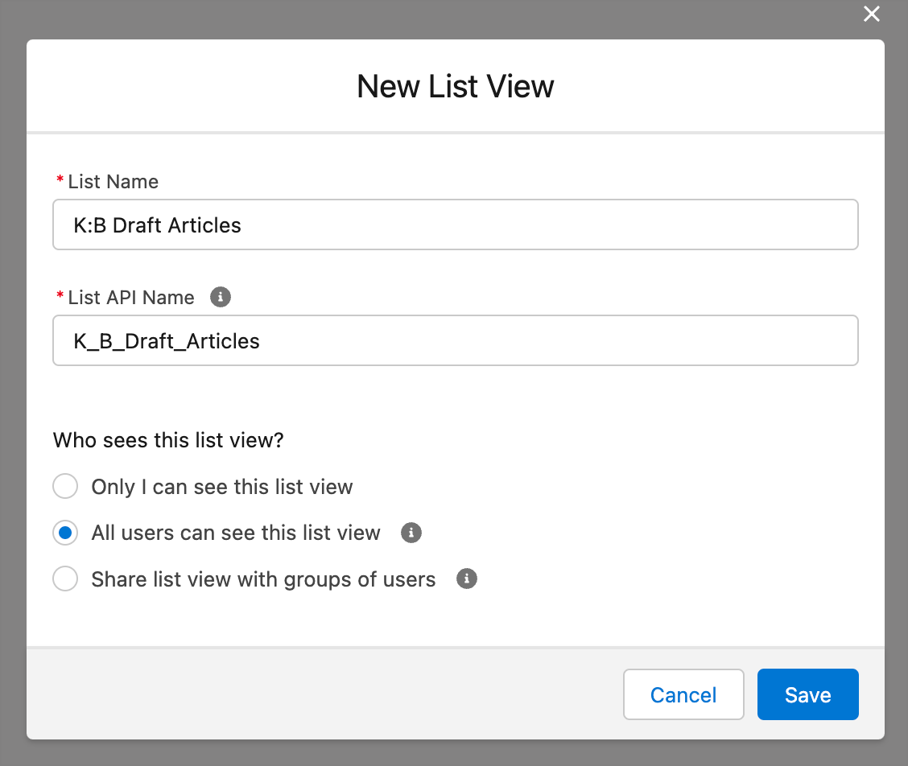Select the All users can see radio button

65,533
